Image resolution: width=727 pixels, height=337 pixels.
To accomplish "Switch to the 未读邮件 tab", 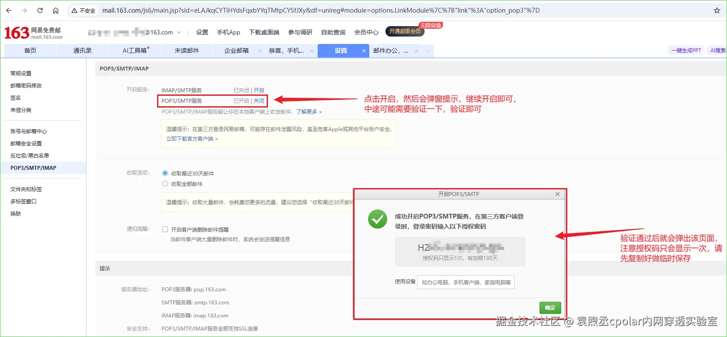I will (187, 51).
